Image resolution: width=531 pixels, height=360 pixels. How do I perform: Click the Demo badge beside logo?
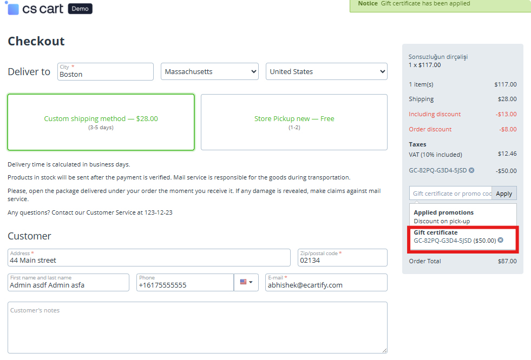click(x=80, y=9)
